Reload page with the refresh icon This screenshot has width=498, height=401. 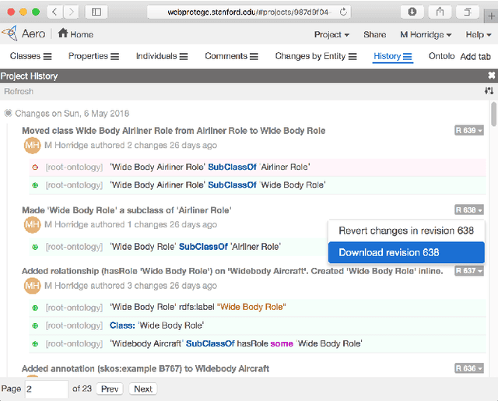pyautogui.click(x=344, y=12)
